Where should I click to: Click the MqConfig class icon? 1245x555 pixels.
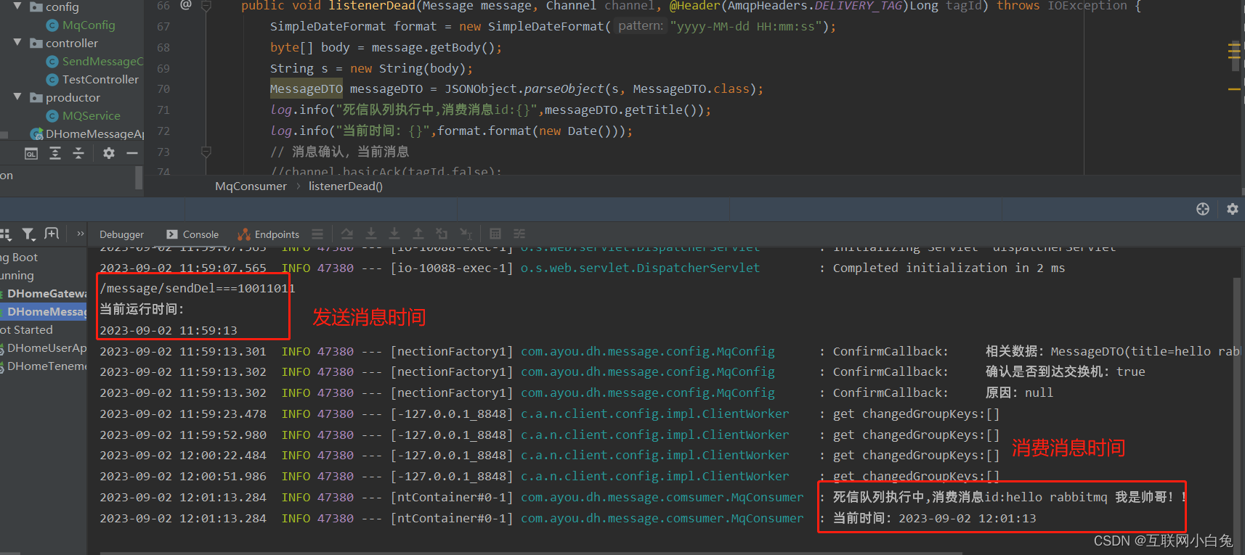pyautogui.click(x=52, y=25)
